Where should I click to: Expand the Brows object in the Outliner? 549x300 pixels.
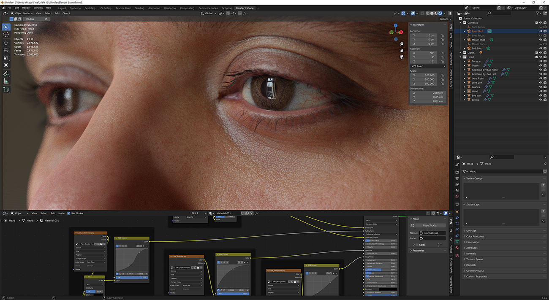point(465,100)
